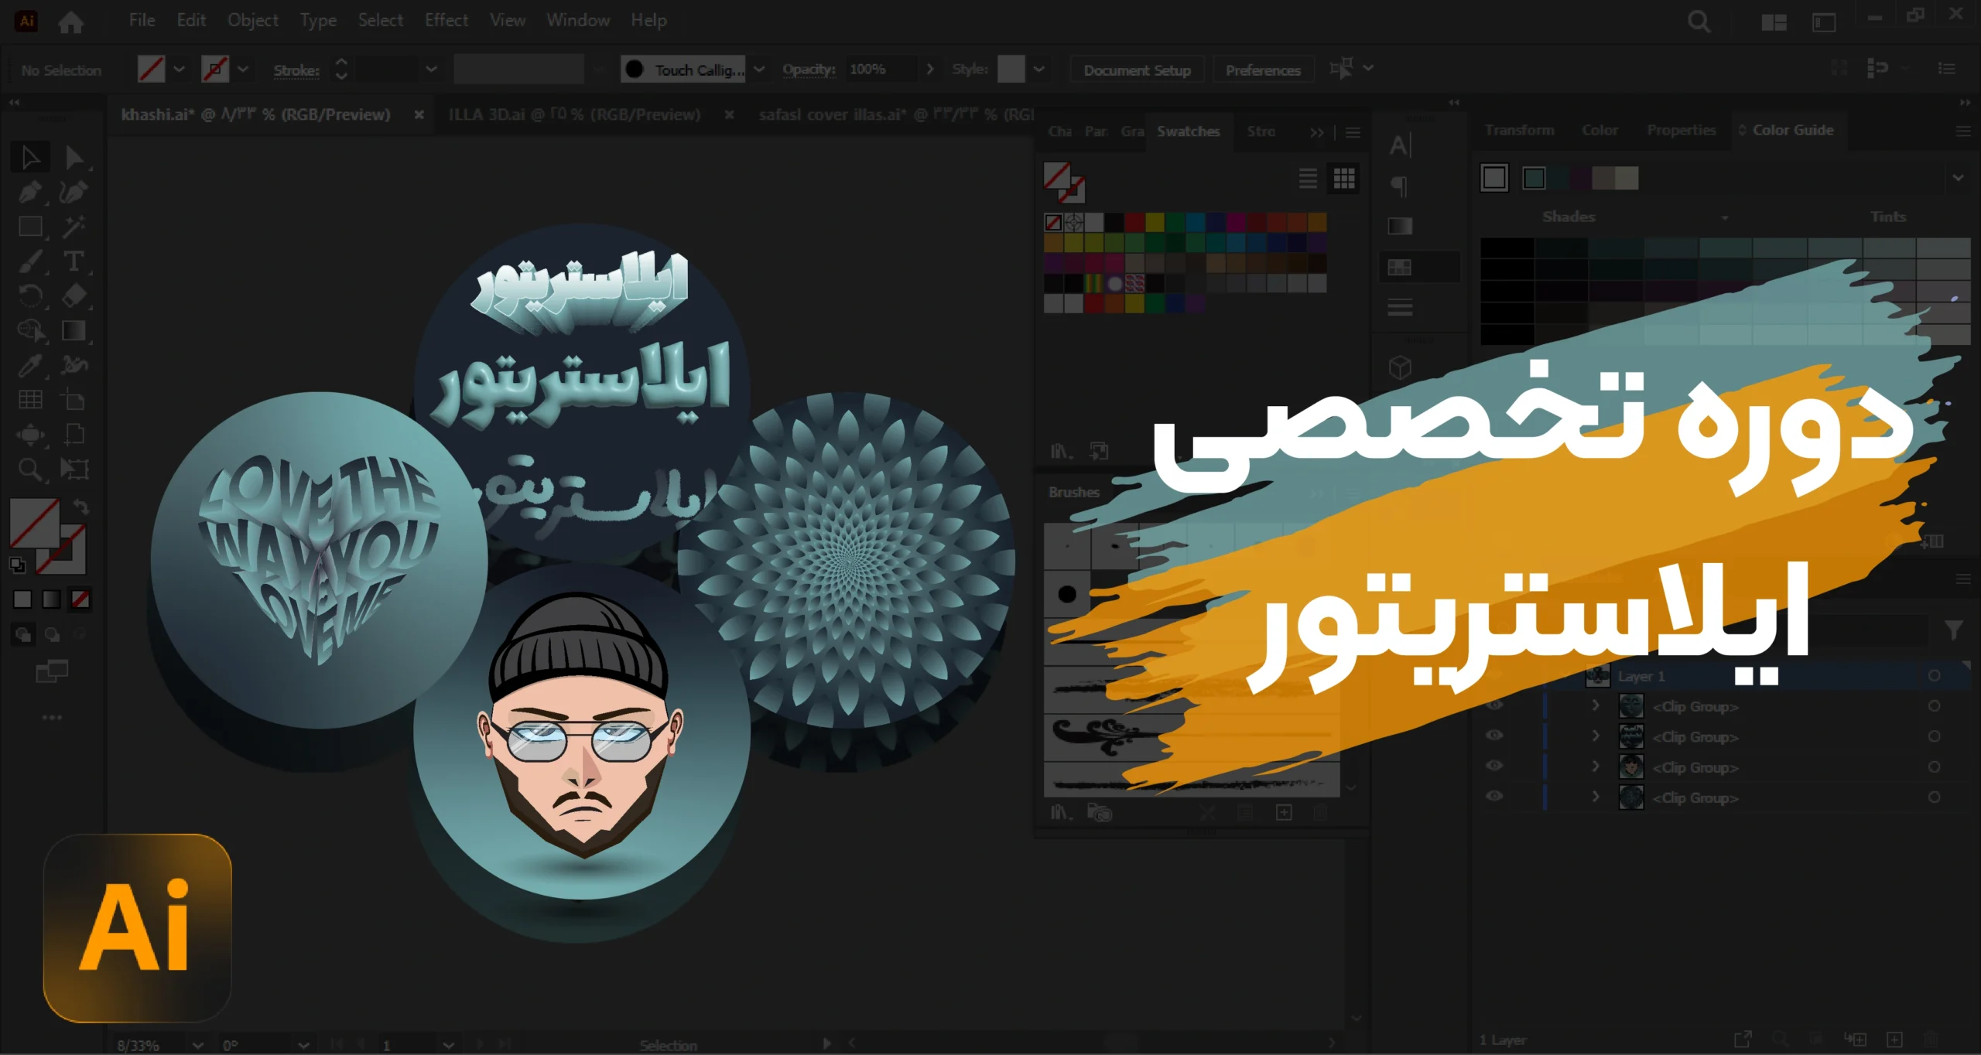1981x1055 pixels.
Task: Select the Gradient tool in toolbar
Action: coord(74,330)
